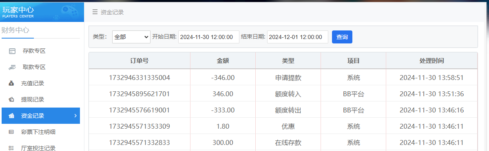Go to 充值记录 menu item
This screenshot has height=151, width=489.
click(33, 83)
